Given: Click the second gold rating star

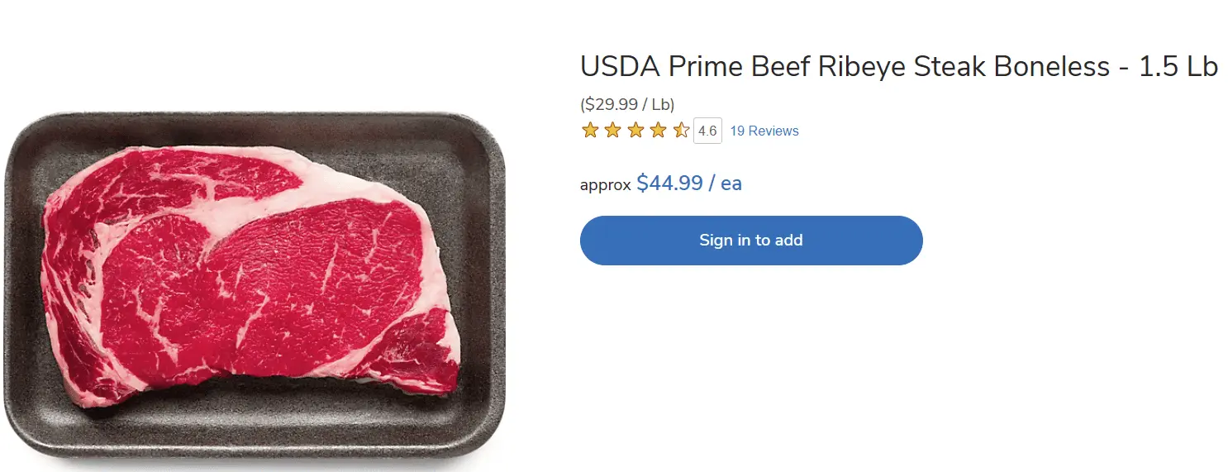Looking at the screenshot, I should coord(612,131).
